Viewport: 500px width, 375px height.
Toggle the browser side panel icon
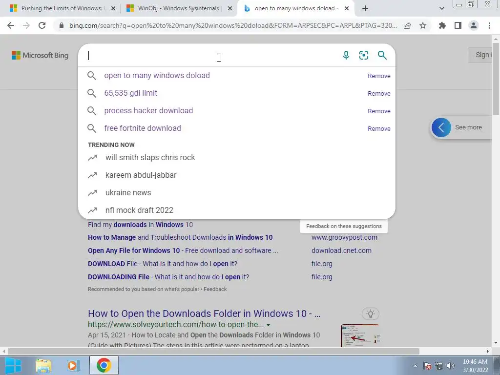click(458, 25)
